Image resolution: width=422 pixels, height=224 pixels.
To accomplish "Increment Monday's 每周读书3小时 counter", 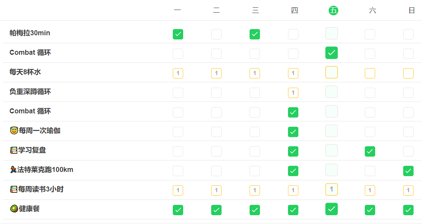I will tap(178, 190).
